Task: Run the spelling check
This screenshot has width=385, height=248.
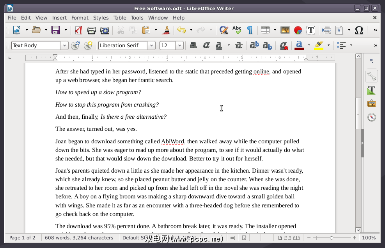Action: click(x=237, y=30)
